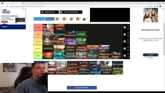Select the Westfall tile
Image resolution: width=165 pixels, height=93 pixels.
coord(59,42)
